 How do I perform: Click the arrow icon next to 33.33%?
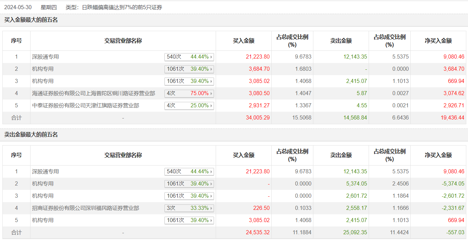[211, 209]
